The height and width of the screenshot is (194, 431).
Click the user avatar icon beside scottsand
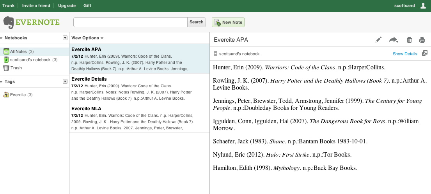(423, 5)
